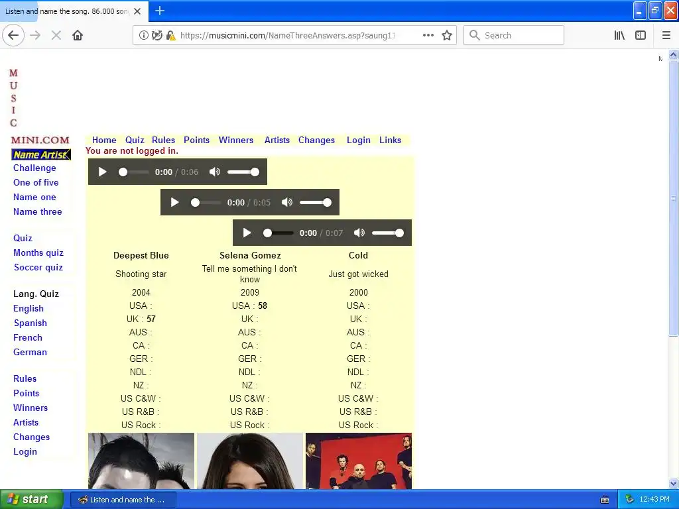Image resolution: width=679 pixels, height=509 pixels.
Task: Open Winners in top navigation
Action: (236, 140)
